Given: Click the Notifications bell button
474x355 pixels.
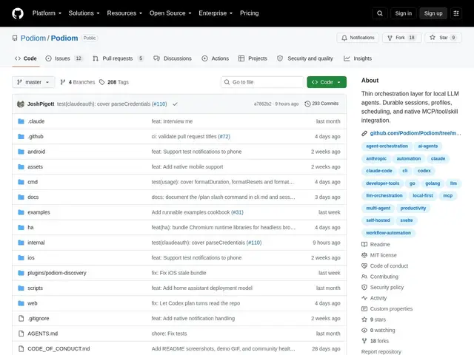Looking at the screenshot, I should [358, 38].
